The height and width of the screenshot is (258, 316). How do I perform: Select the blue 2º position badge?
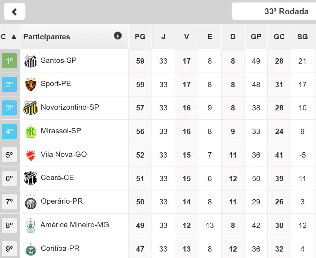pyautogui.click(x=9, y=85)
